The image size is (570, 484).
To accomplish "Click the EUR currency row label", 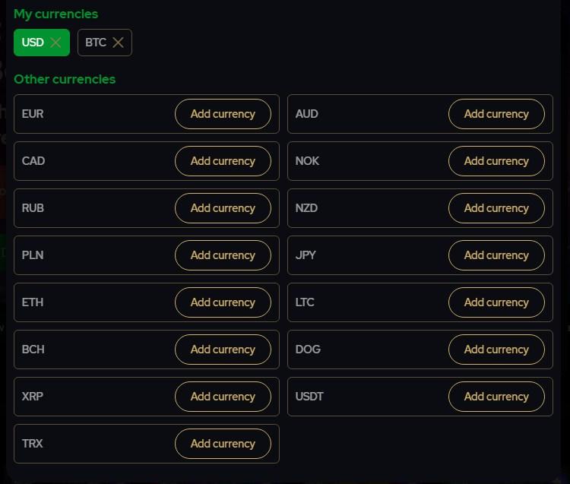I will click(33, 114).
